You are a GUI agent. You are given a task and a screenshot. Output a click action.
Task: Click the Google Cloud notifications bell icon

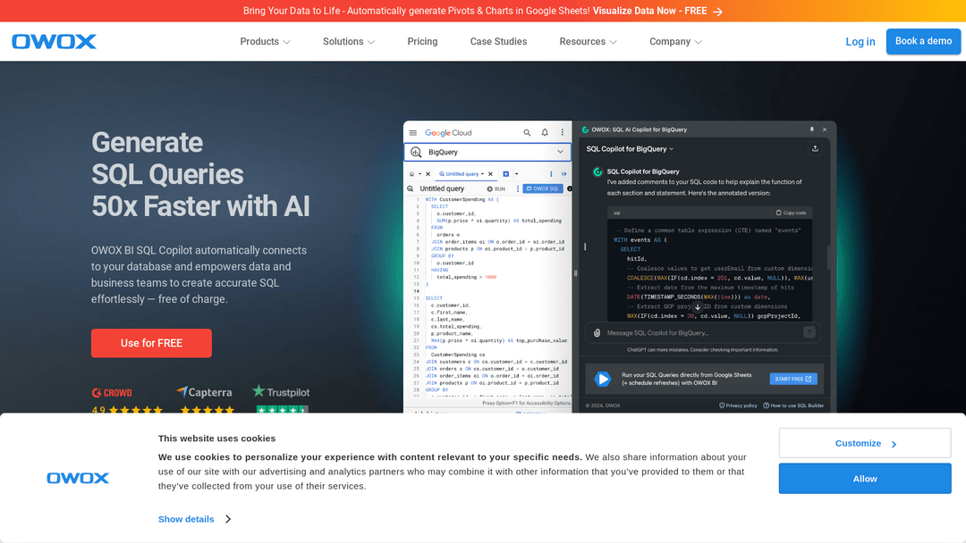tap(545, 133)
